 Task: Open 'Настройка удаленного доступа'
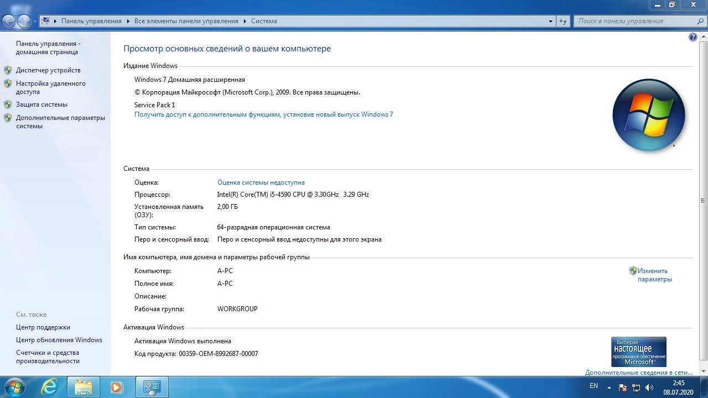coord(51,87)
